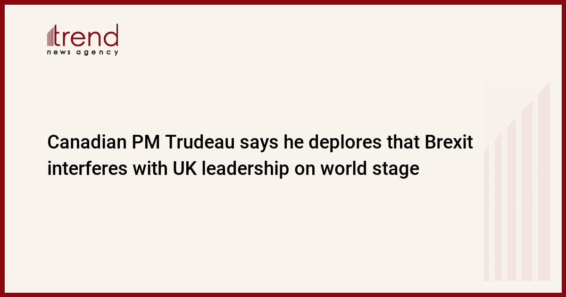The width and height of the screenshot is (566, 297).
Task: Click the shortest faded watermark bar
Action: point(487,214)
